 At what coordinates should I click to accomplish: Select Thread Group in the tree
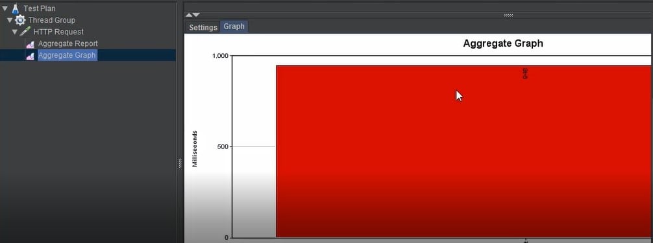[x=52, y=20]
